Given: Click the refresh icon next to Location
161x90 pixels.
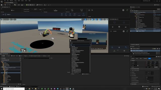Looking at the screenshot, I should 127,31.
